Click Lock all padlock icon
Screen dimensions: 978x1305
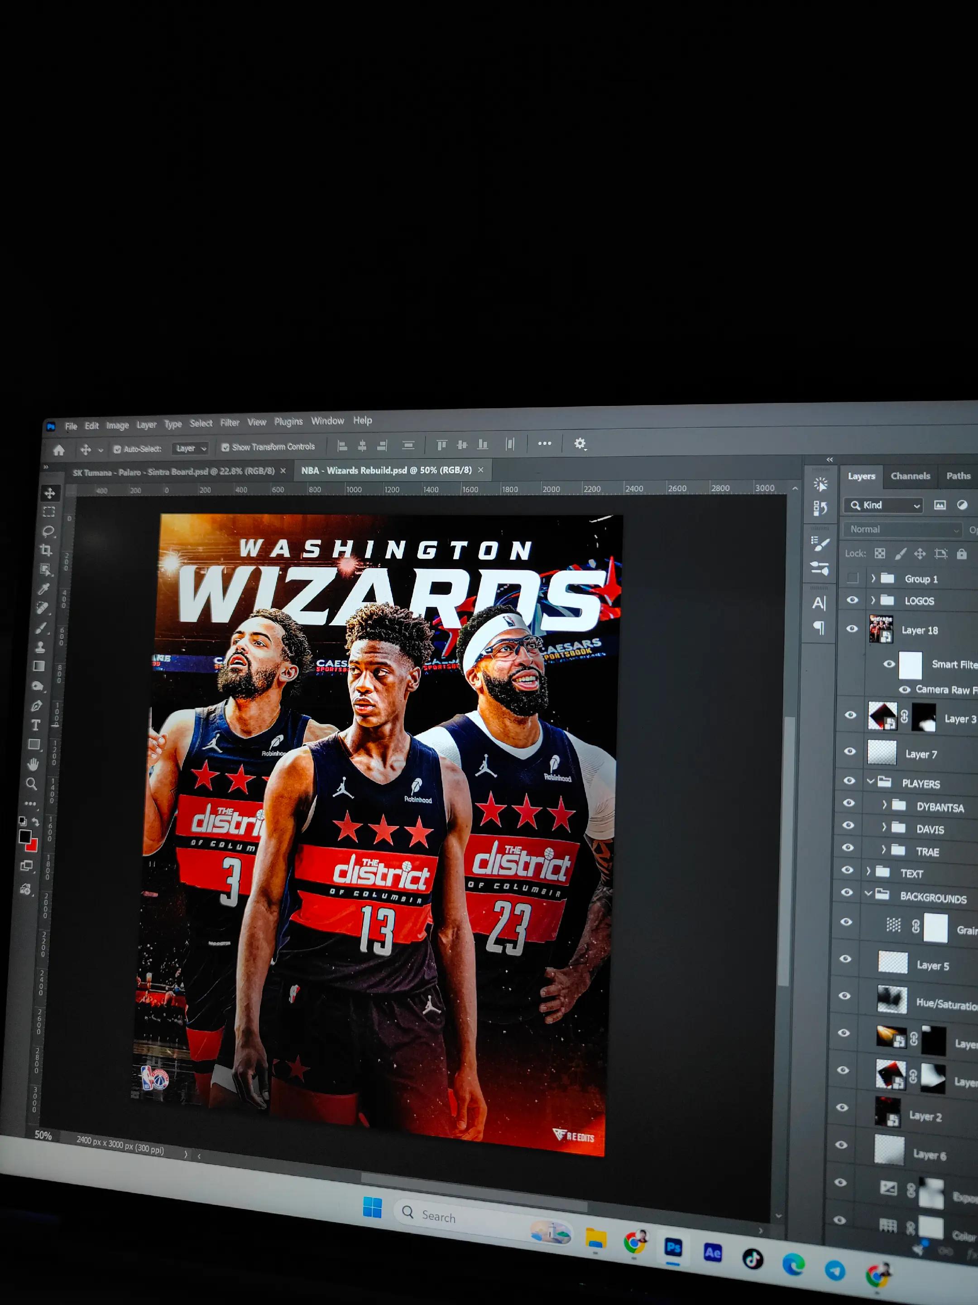click(962, 553)
